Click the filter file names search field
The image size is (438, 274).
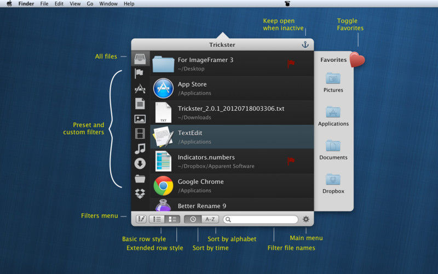pos(261,220)
